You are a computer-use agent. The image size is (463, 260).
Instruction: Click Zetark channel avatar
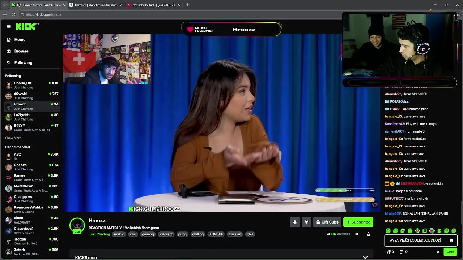(9, 252)
